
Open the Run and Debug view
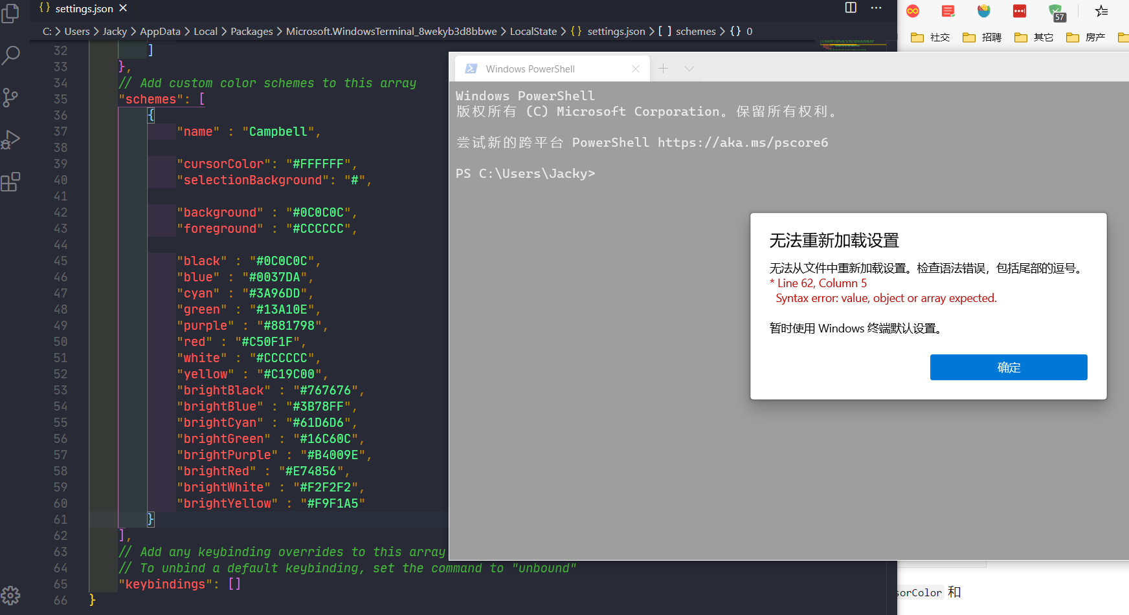(10, 140)
